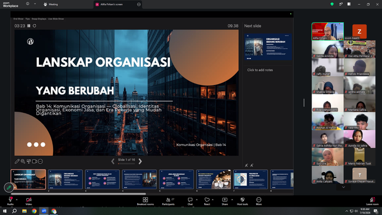Advance to the next slide arrow
The height and width of the screenshot is (215, 382).
pos(140,161)
